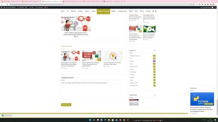
Task: Open Sunting Pos in admin bar
Action: point(39,7)
